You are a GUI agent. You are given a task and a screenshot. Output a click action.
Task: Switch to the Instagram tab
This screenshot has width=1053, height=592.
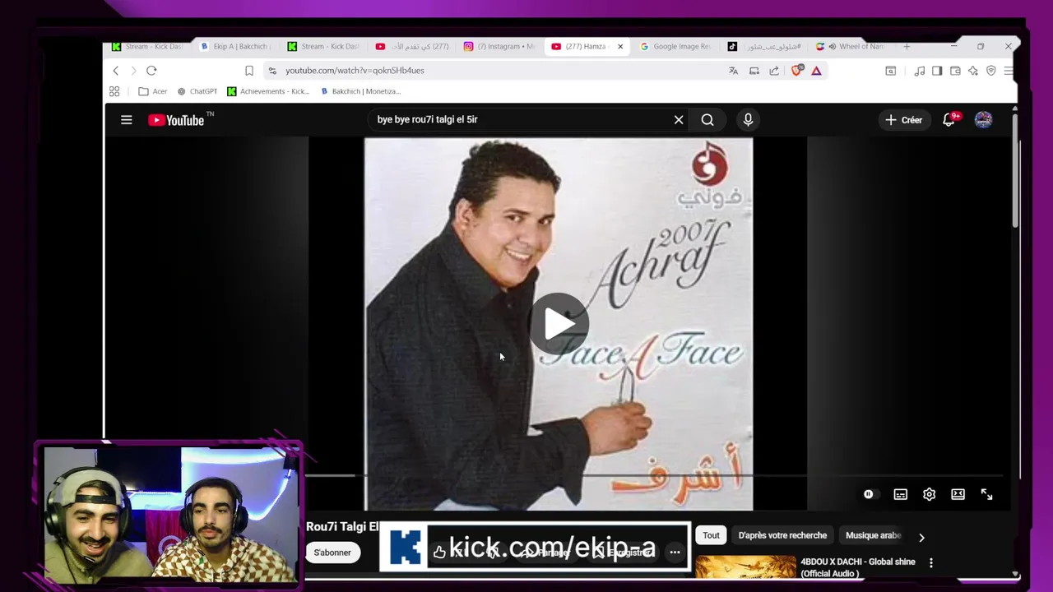coord(500,47)
